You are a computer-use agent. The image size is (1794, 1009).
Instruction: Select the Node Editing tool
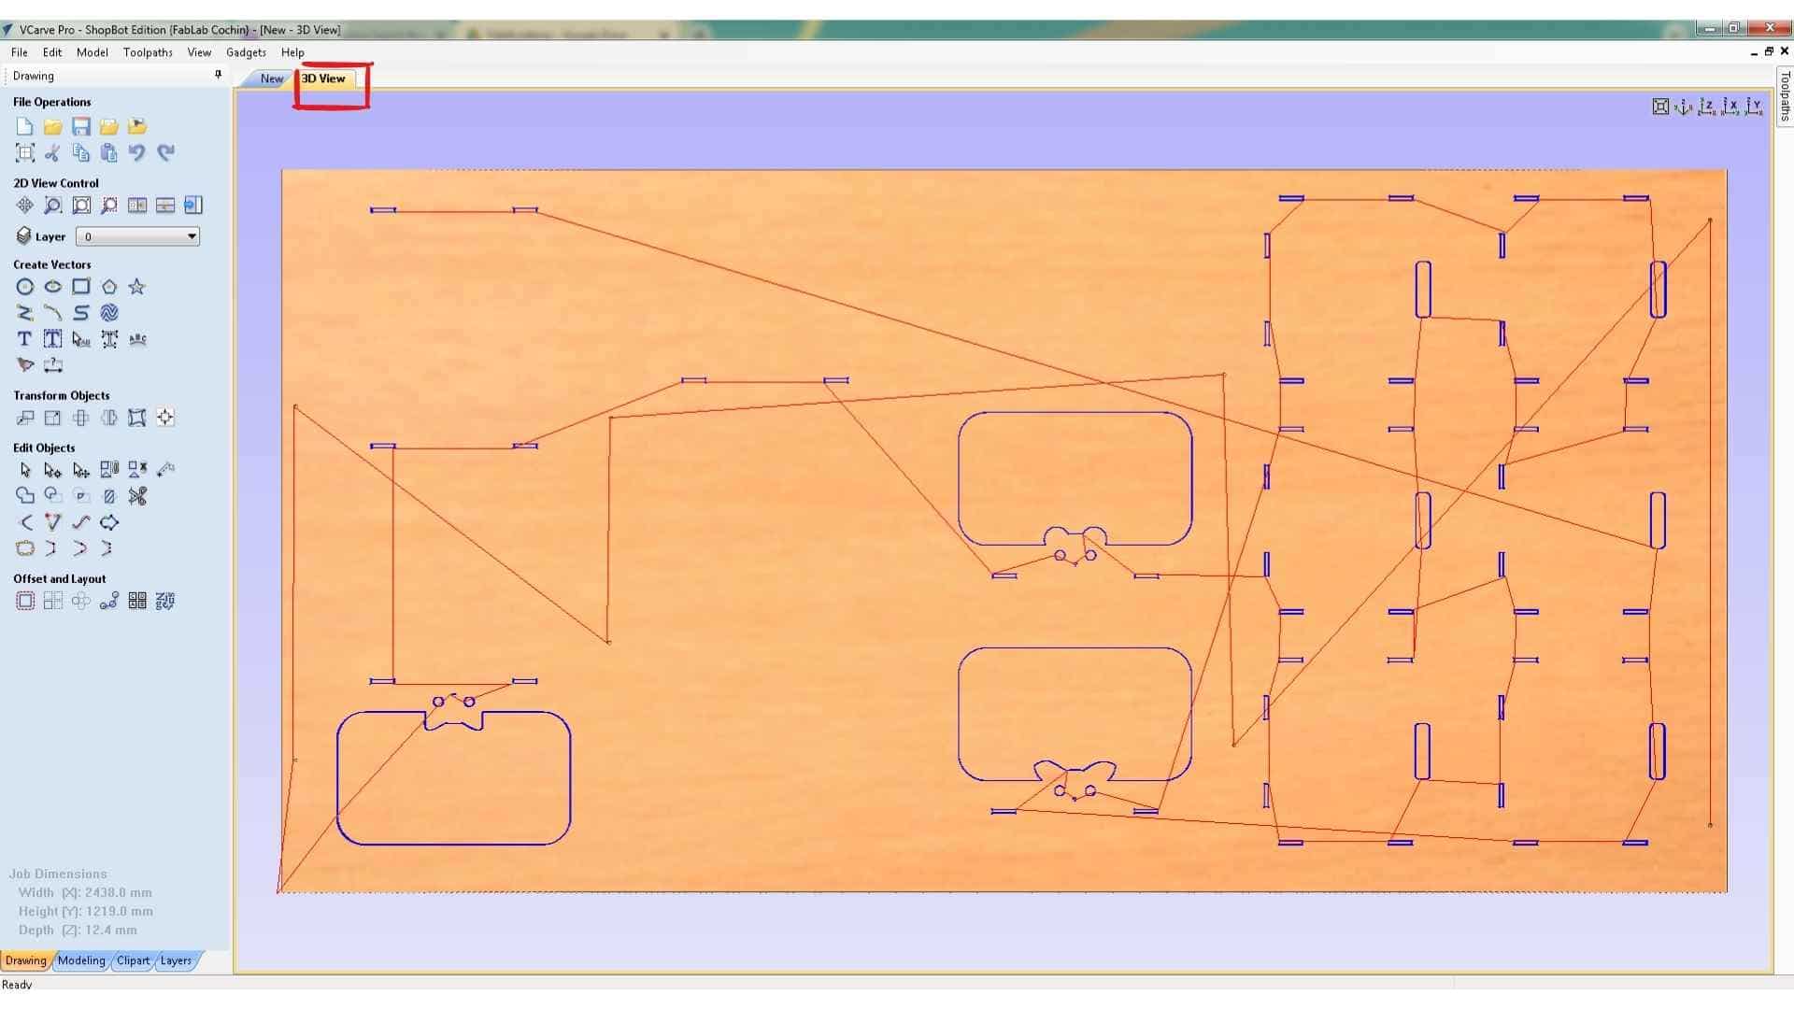coord(53,470)
